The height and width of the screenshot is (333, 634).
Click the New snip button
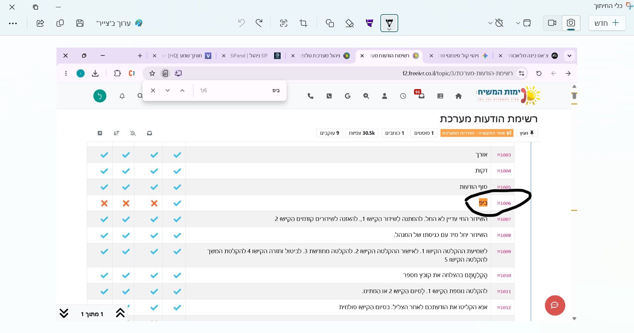click(607, 23)
